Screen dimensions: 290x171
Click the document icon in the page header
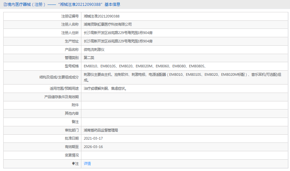coord(5,5)
